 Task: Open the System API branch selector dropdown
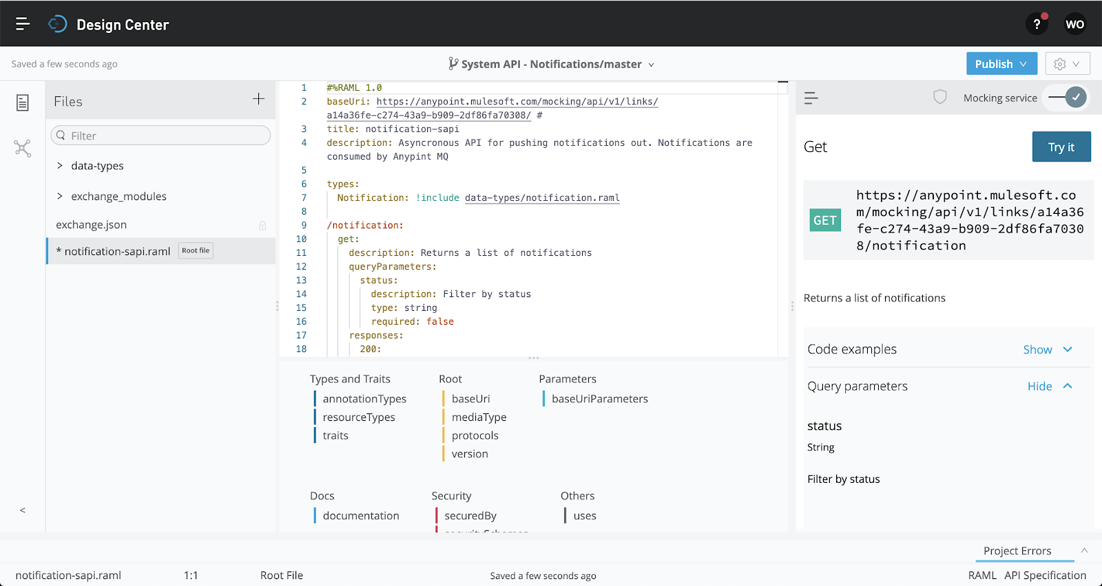[x=551, y=64]
